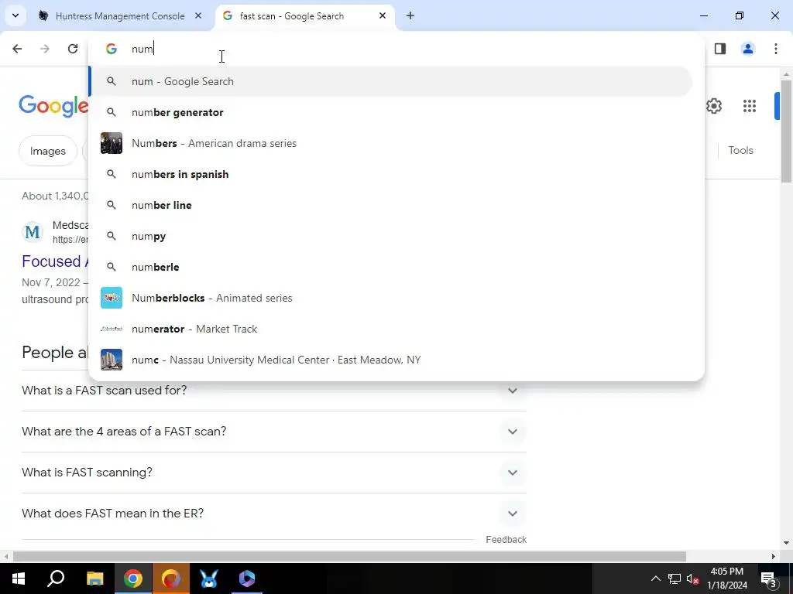
Task: Open the blue rabbit taskbar app
Action: (x=209, y=579)
